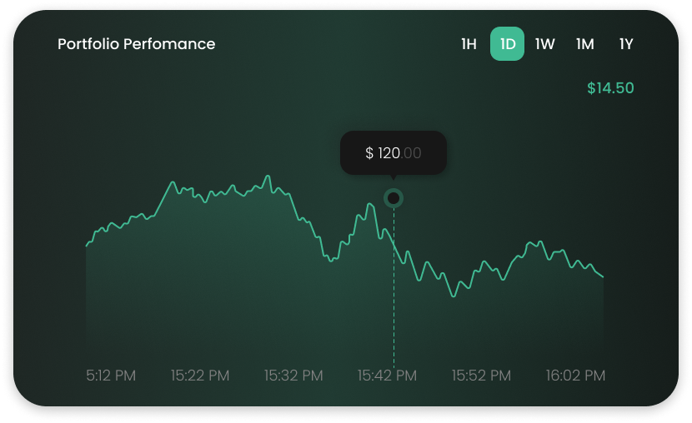Click the chart line's left start point
This screenshot has width=692, height=423.
(x=86, y=246)
